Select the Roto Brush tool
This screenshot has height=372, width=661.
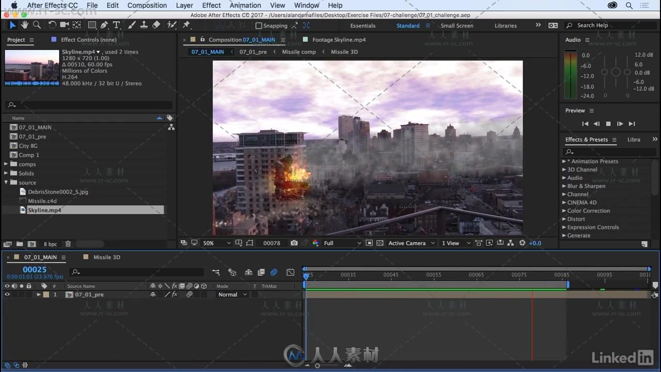172,25
